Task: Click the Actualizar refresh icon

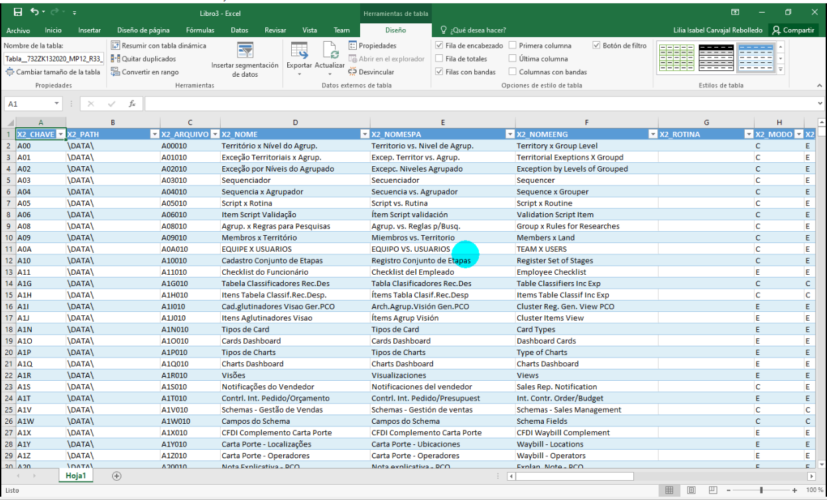Action: (330, 51)
